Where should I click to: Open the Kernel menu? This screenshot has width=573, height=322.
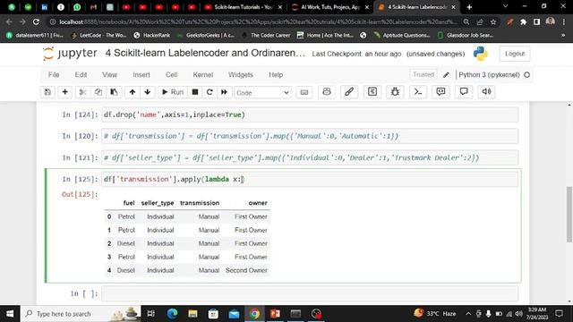[203, 75]
